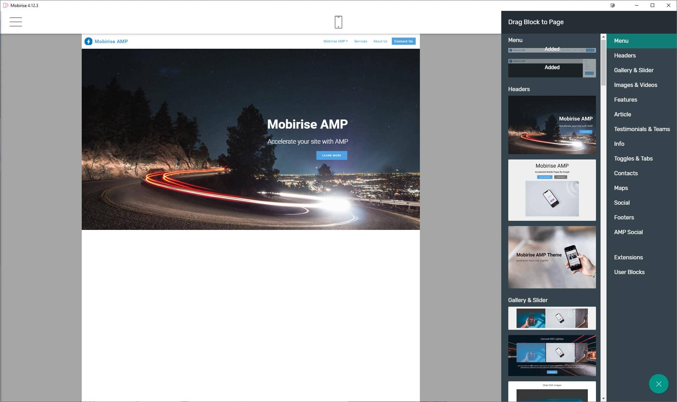The image size is (677, 402).
Task: Select white Mobirise AMP phone header thumbnail
Action: 552,190
